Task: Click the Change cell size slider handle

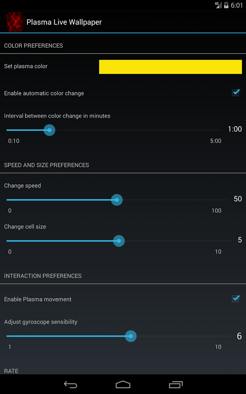Action: (x=119, y=241)
